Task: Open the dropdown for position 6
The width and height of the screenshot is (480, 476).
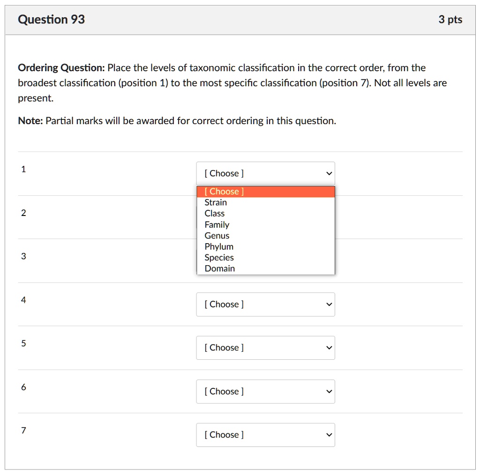Action: 265,391
